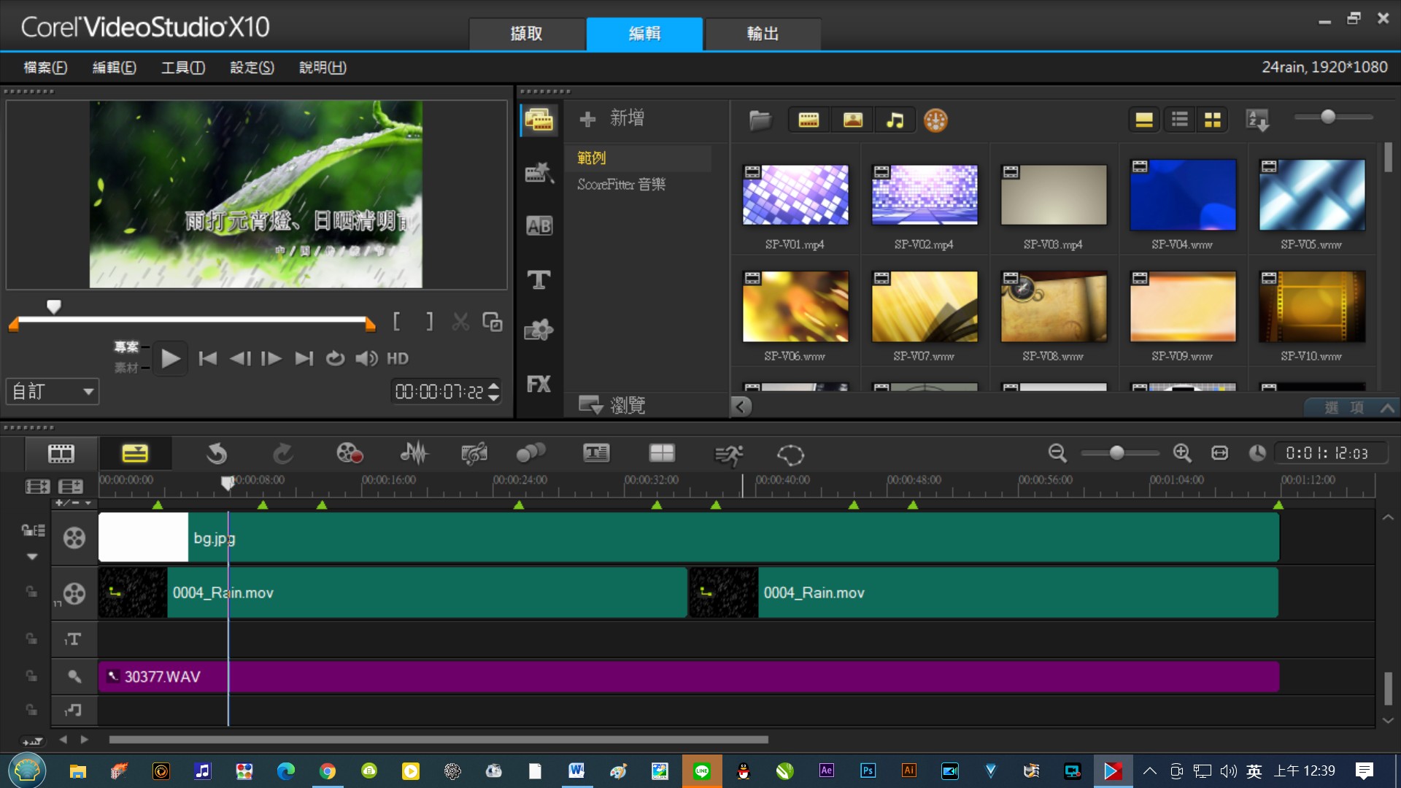The height and width of the screenshot is (788, 1401).
Task: Open the Instant Project panel icon
Action: (x=539, y=173)
